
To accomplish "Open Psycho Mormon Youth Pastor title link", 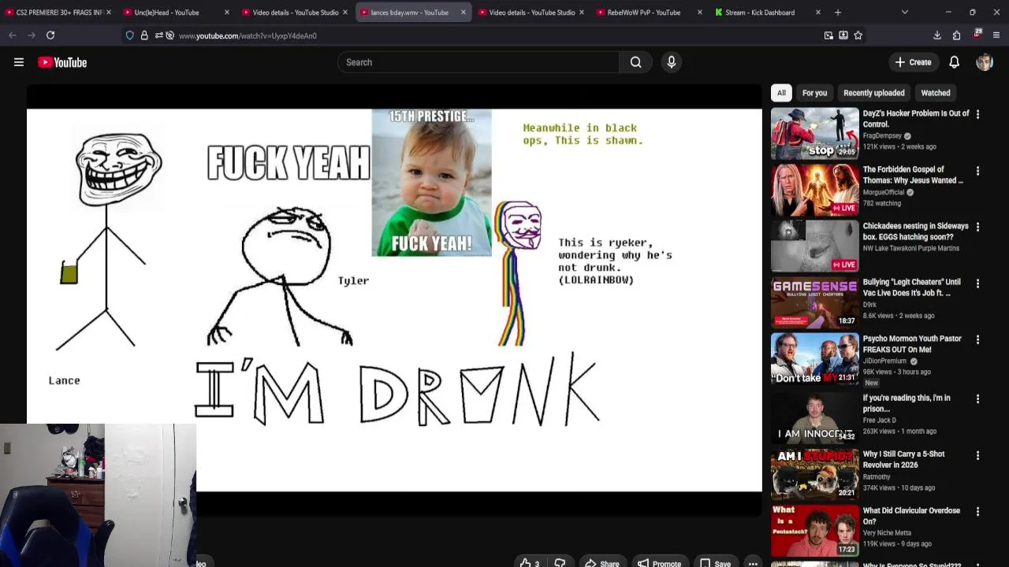I will pos(911,344).
